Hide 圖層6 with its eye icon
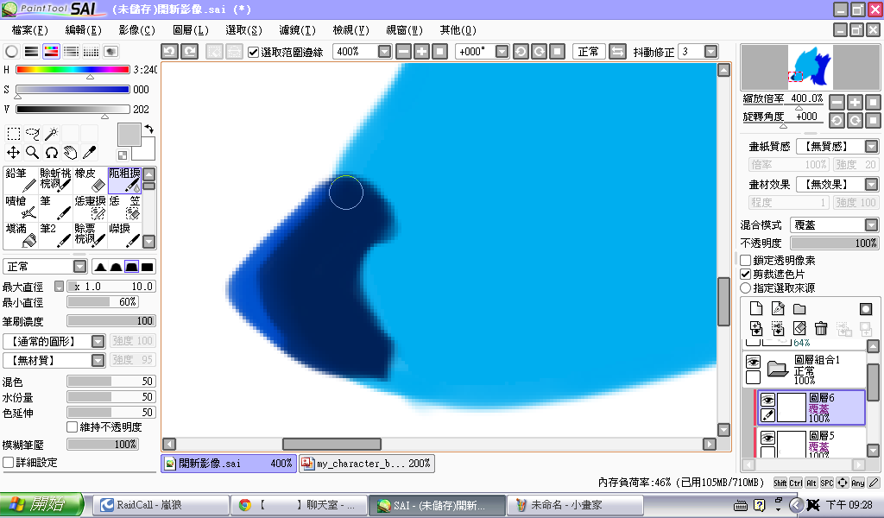The width and height of the screenshot is (884, 518). pyautogui.click(x=767, y=400)
